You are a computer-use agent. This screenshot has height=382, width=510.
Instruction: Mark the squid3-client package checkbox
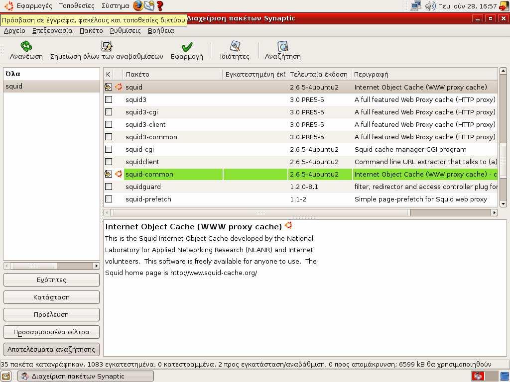[109, 124]
